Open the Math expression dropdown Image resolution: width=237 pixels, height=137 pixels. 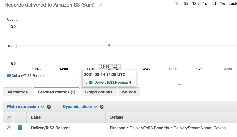tap(26, 107)
